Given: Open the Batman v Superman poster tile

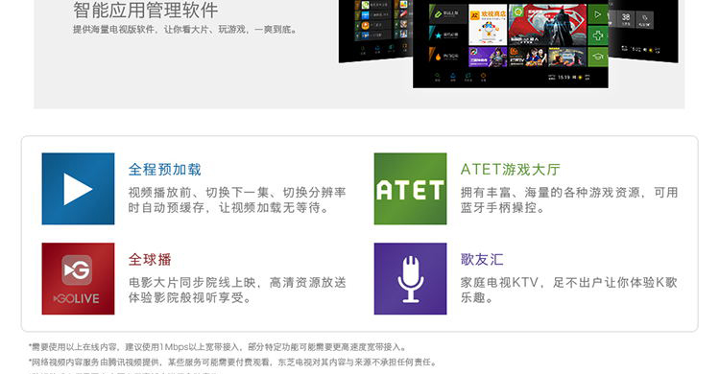Looking at the screenshot, I should pos(547,25).
